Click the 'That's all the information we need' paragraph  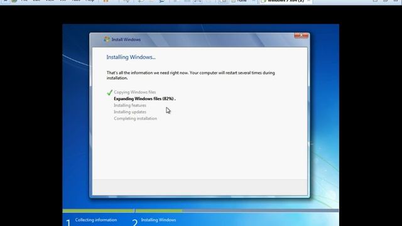click(x=191, y=75)
